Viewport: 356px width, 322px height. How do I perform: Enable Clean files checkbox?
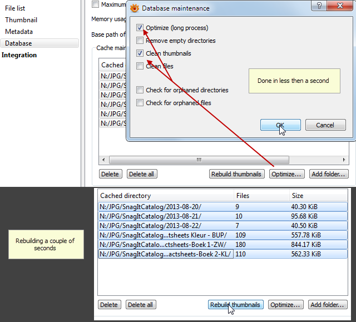pyautogui.click(x=140, y=66)
